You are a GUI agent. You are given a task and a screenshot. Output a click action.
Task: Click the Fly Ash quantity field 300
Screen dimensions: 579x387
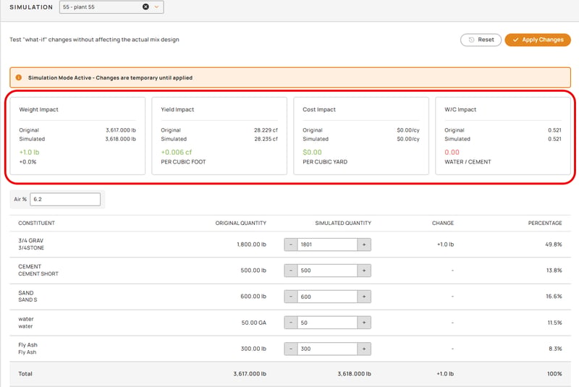pyautogui.click(x=327, y=349)
